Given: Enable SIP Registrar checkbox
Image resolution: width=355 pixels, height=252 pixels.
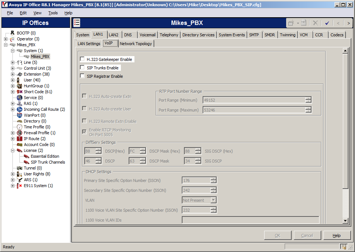Looking at the screenshot, I should point(82,76).
